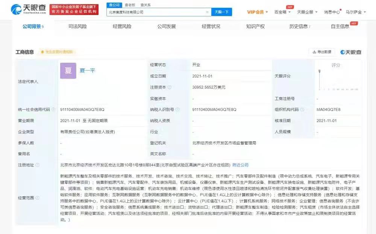
Task: Expand the VIP会员 dropdown
Action: tap(257, 12)
